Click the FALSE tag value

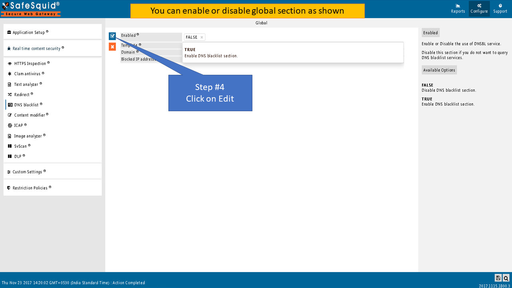click(x=192, y=37)
